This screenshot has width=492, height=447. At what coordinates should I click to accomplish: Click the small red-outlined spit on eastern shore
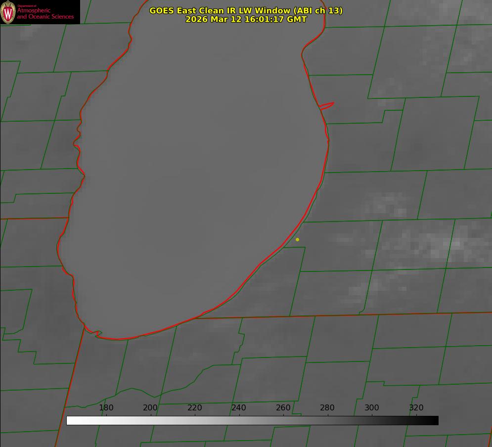click(327, 105)
